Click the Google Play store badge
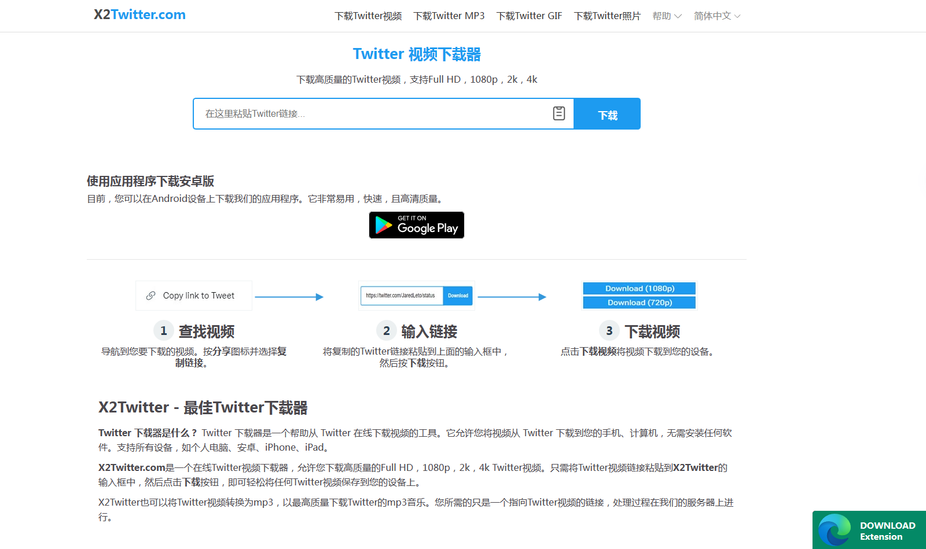 click(x=417, y=225)
